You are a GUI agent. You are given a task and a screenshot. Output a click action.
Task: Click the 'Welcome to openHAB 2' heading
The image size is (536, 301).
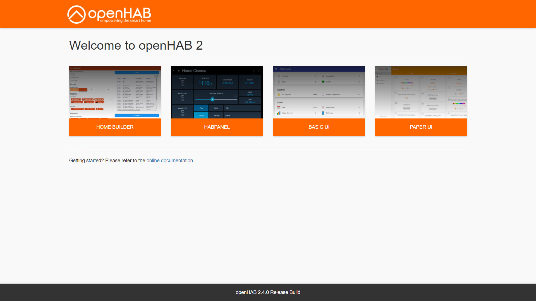tap(136, 45)
